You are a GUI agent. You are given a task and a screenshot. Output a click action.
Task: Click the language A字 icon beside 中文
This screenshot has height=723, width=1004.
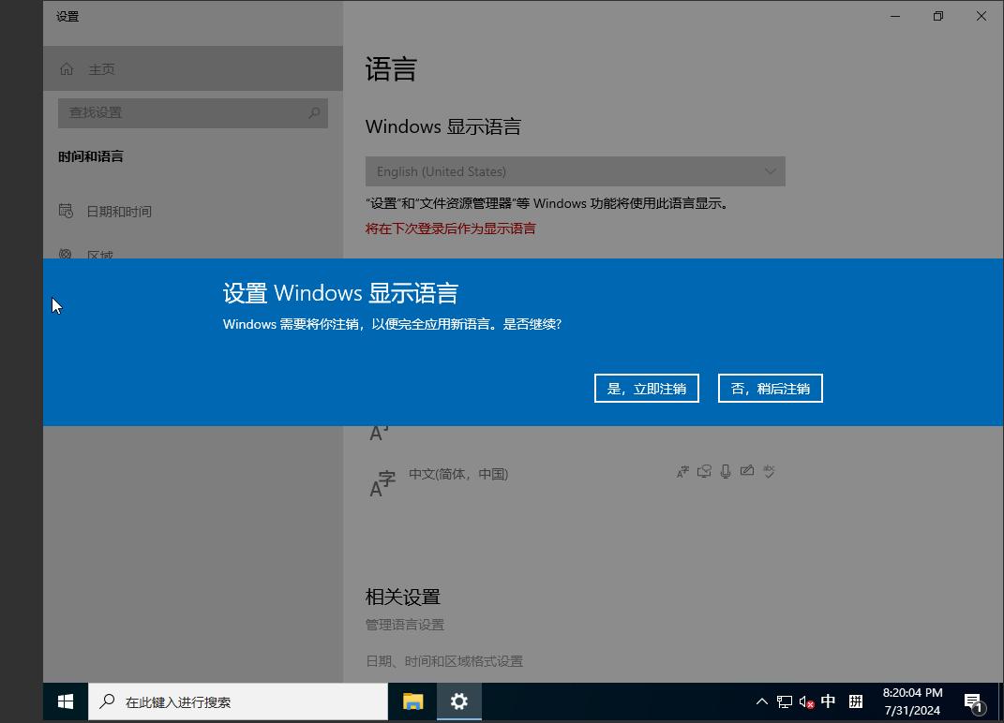click(382, 483)
